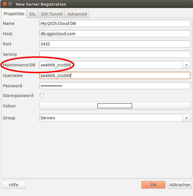
Task: Open the Colour picker swatch button
Action: [x=115, y=106]
